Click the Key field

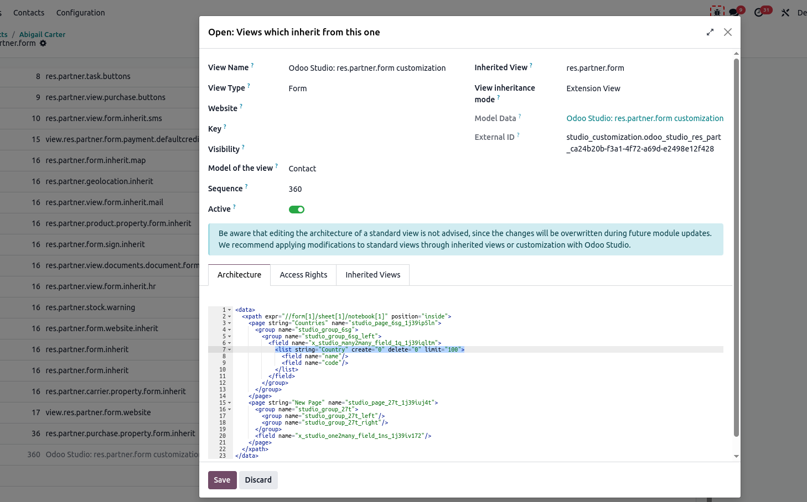[373, 129]
